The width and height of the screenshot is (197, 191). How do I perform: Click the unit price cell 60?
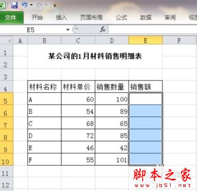coord(78,99)
